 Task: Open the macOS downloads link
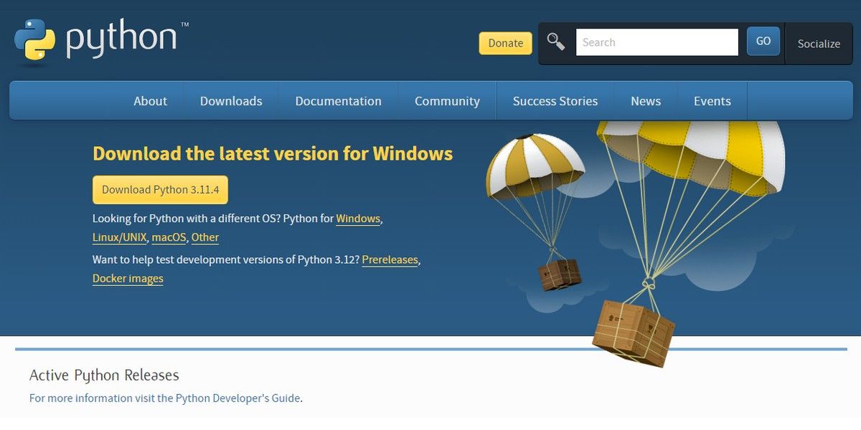[169, 237]
